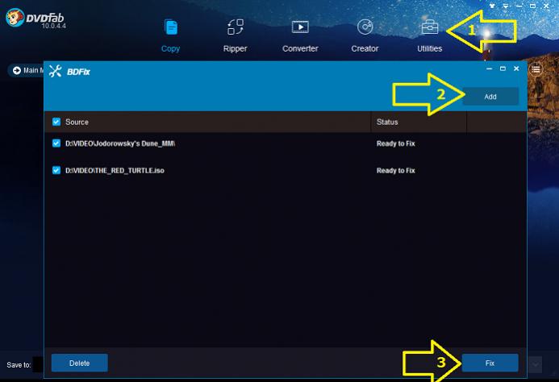Close the BDFix dialog window
Image resolution: width=559 pixels, height=382 pixels.
point(516,69)
